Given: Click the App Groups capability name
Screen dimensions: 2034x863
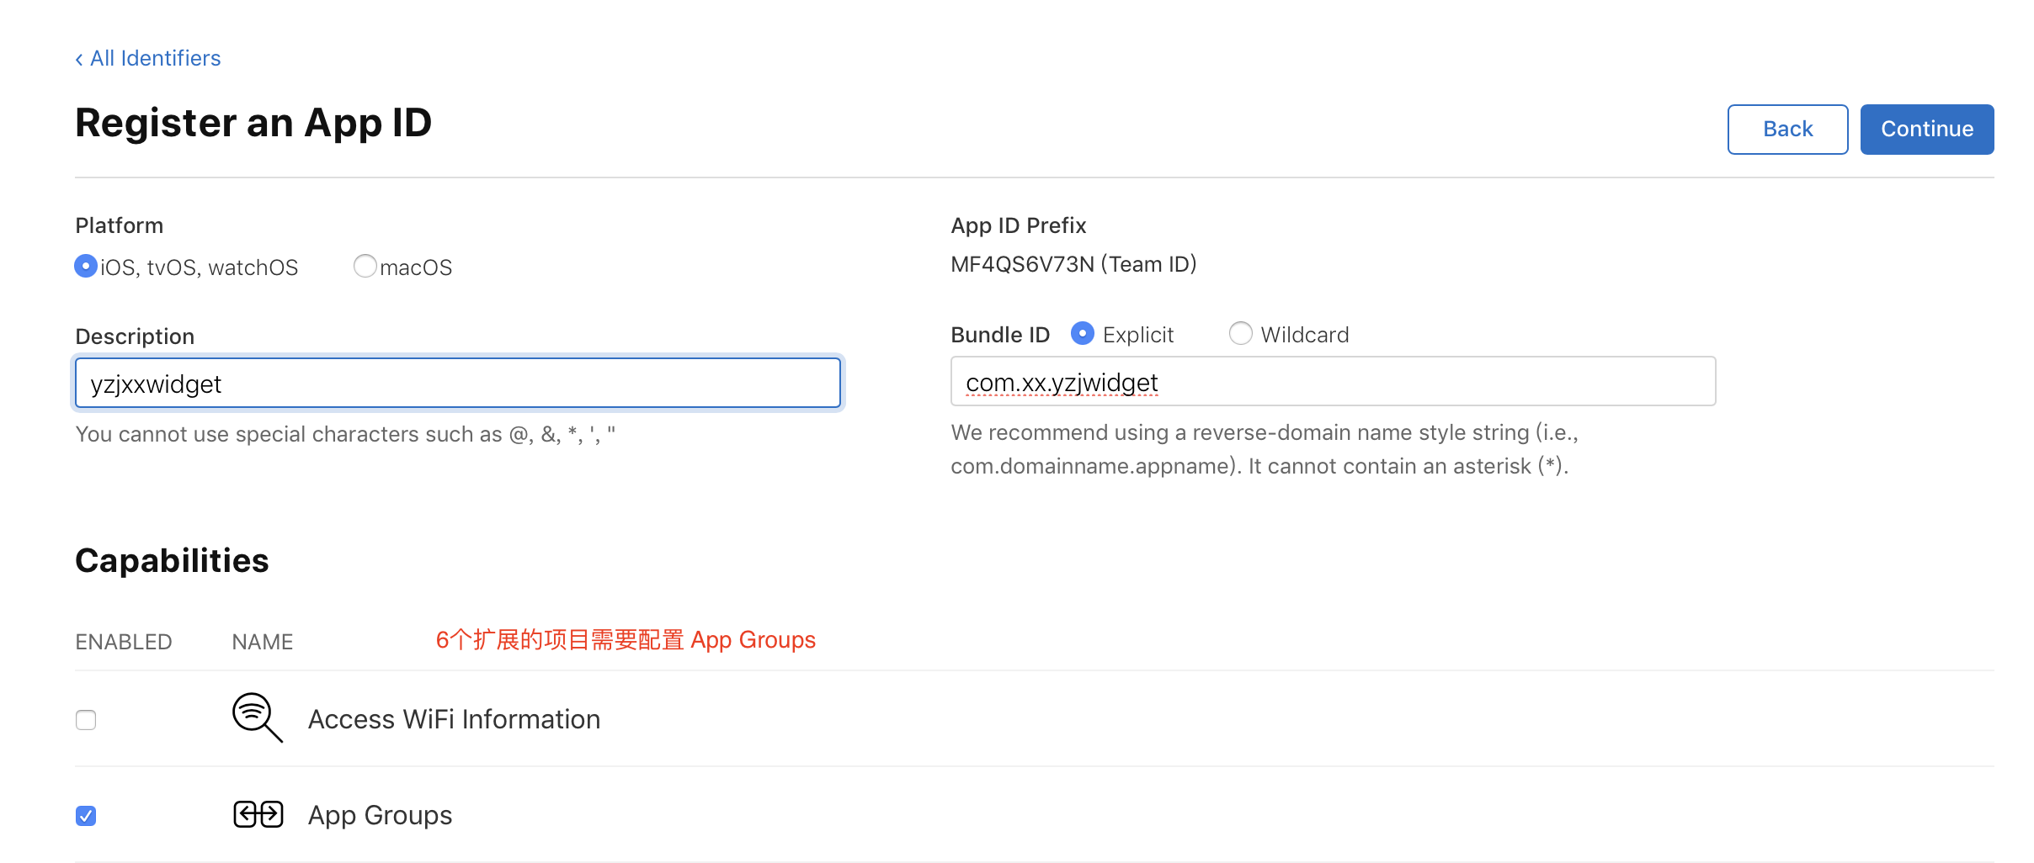Looking at the screenshot, I should pos(380,815).
